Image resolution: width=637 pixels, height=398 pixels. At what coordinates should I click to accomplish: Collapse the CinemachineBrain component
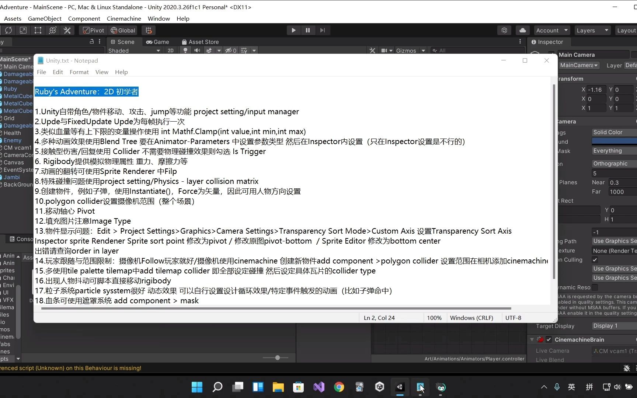click(532, 339)
